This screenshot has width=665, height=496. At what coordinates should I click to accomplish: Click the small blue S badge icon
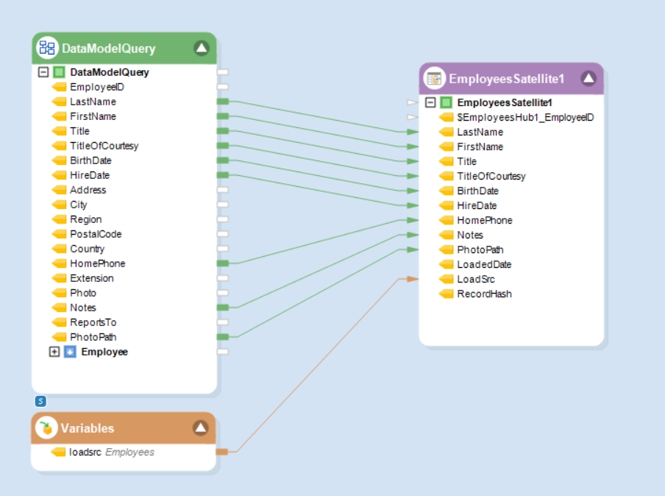(x=41, y=401)
